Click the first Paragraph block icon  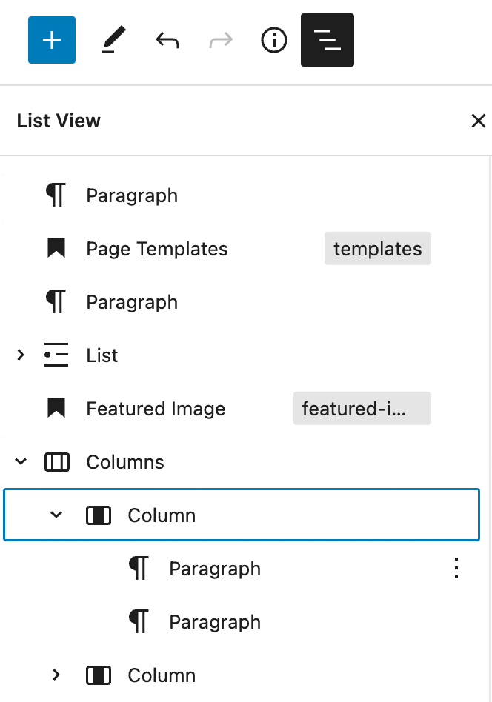coord(55,195)
